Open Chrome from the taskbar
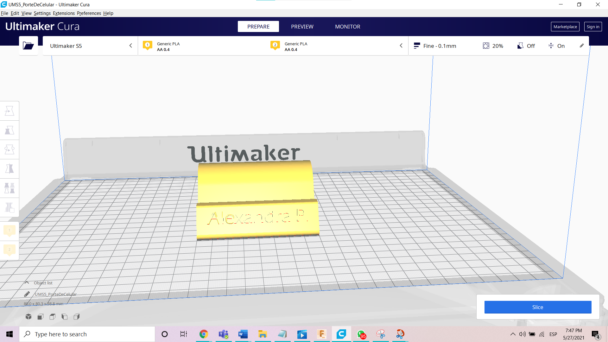Viewport: 608px width, 342px height. pos(204,334)
